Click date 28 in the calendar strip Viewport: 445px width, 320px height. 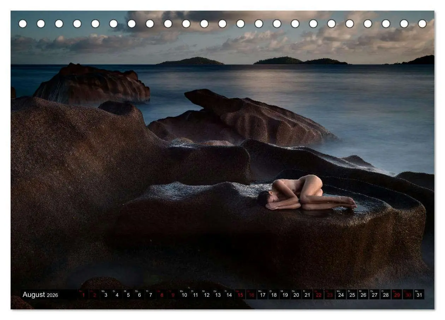pos(386,294)
